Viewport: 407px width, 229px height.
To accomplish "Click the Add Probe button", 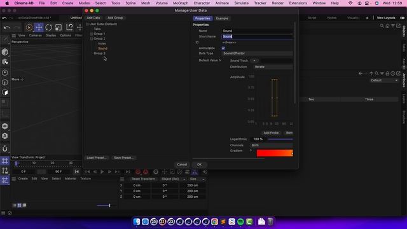I will (271, 133).
